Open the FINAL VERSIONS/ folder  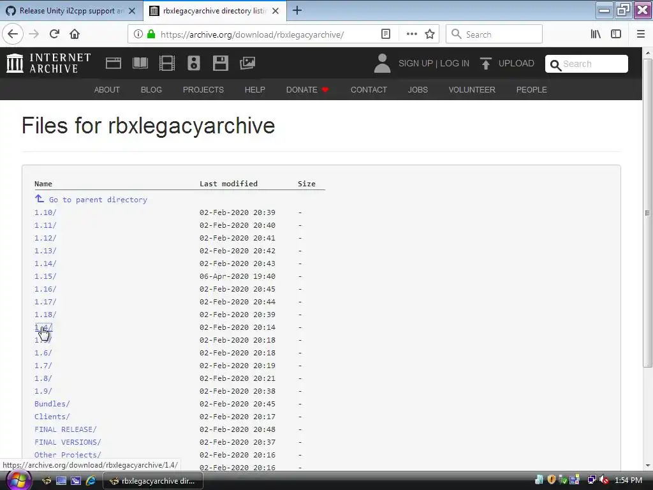68,442
